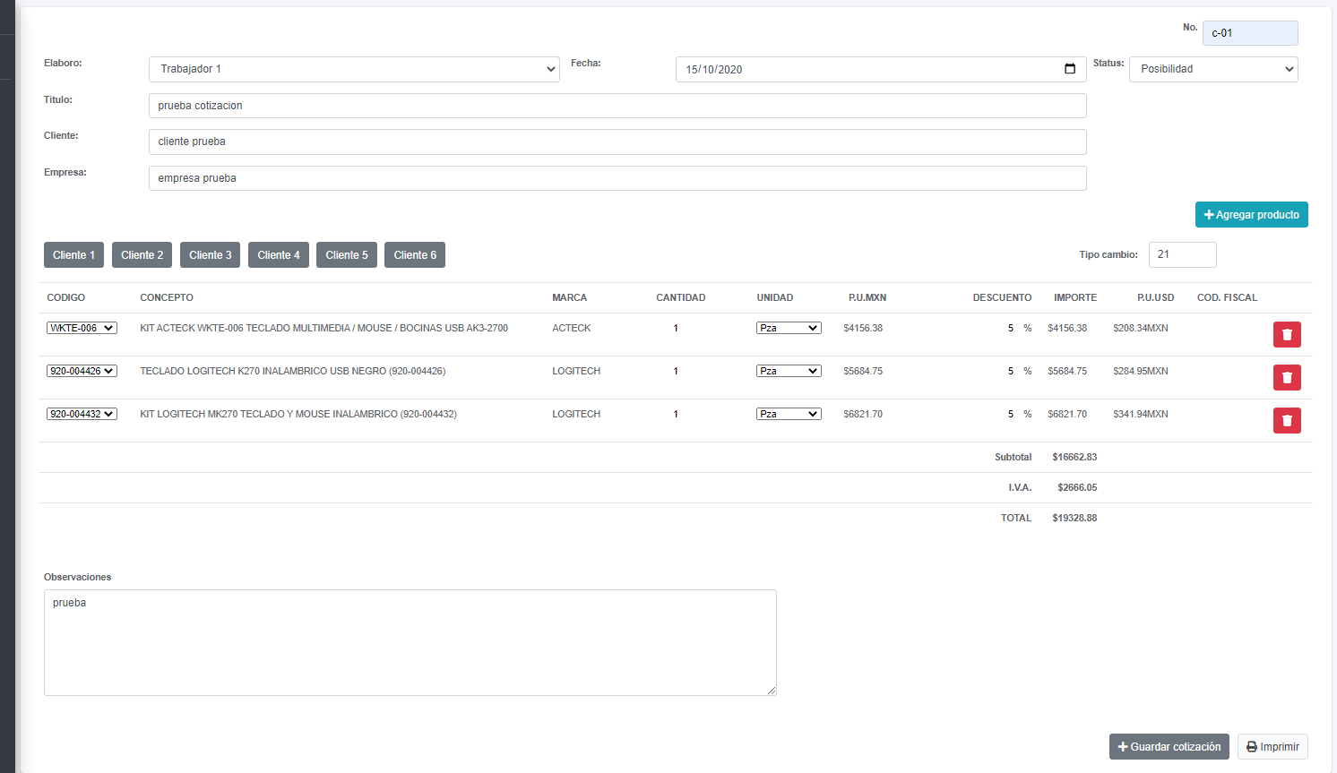Open the Fecha calendar picker icon

point(1070,69)
